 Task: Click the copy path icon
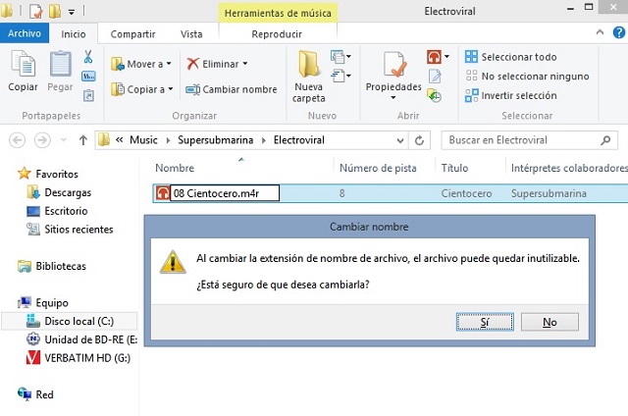(88, 77)
